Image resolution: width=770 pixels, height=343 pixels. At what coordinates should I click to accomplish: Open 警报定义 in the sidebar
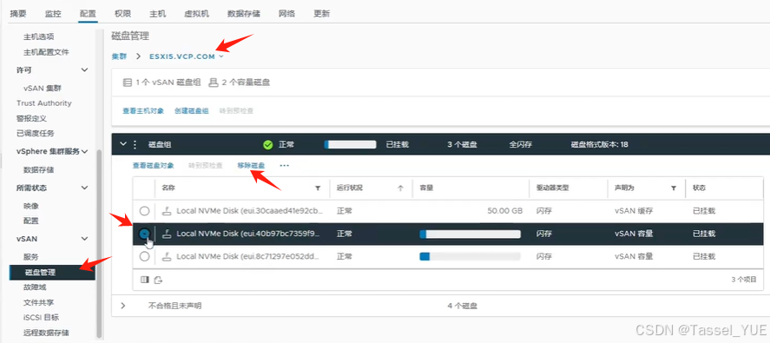31,118
